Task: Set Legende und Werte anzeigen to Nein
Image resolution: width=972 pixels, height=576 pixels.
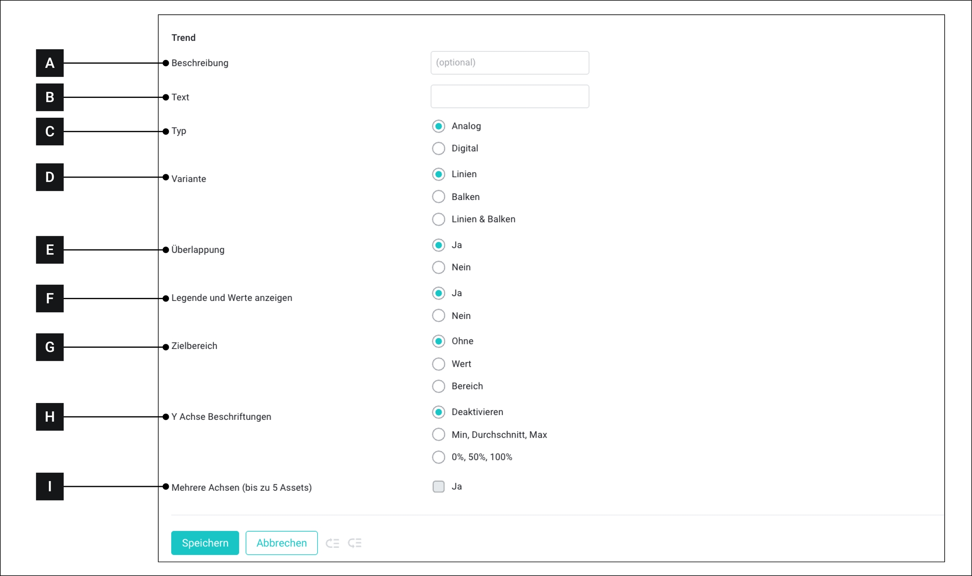Action: (439, 316)
